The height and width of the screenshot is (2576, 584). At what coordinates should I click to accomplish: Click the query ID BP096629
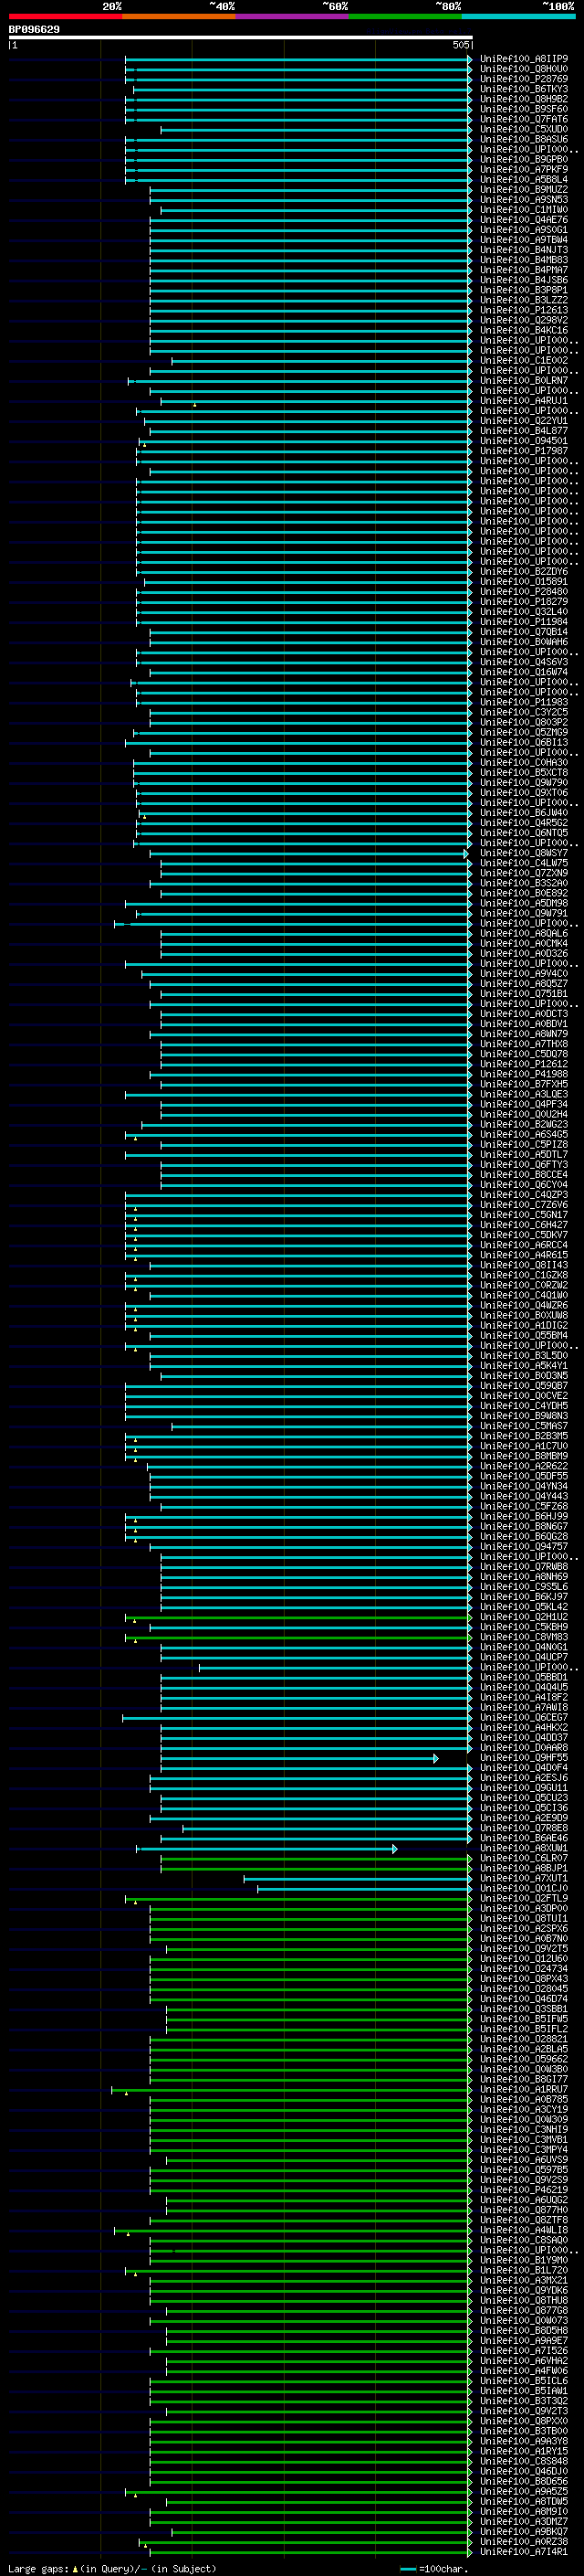(34, 30)
